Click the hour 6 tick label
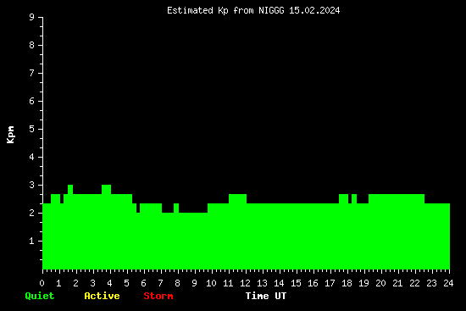 pos(143,283)
